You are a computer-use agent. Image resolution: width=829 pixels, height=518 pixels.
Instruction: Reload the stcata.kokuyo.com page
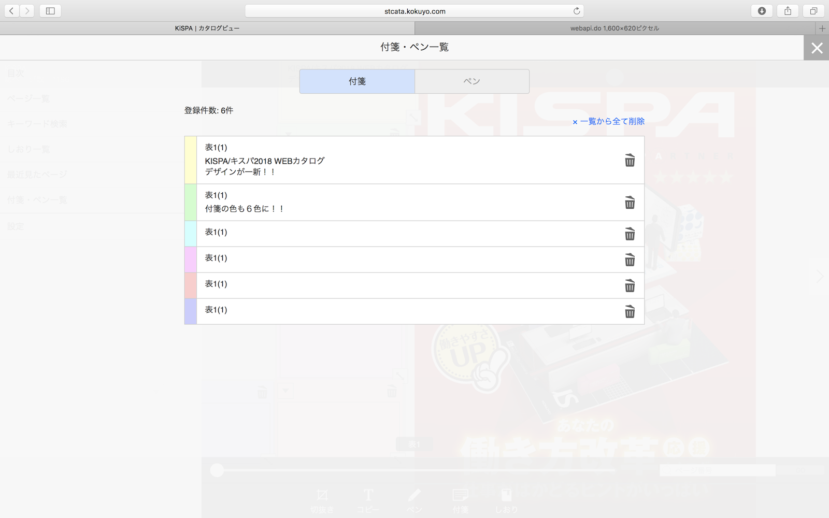click(x=577, y=11)
